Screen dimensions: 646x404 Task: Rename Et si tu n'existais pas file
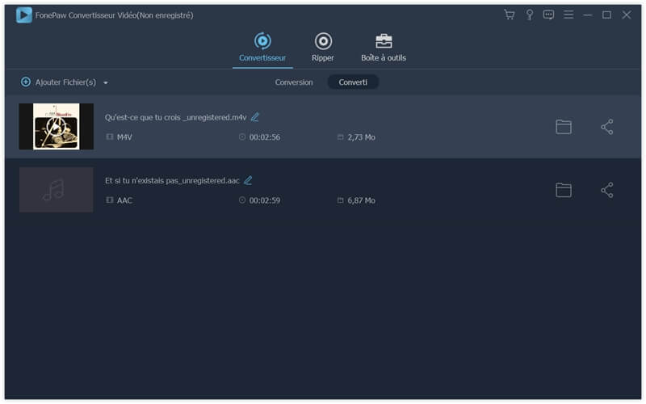pyautogui.click(x=248, y=180)
